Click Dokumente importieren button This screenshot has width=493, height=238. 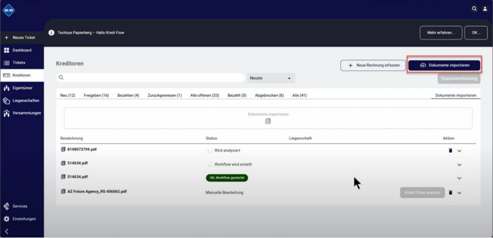444,65
